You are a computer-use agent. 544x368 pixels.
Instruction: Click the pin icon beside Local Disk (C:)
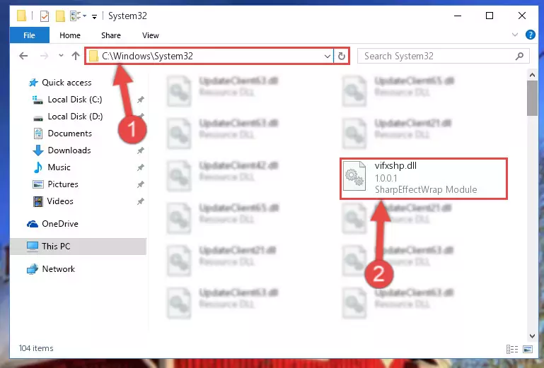141,100
